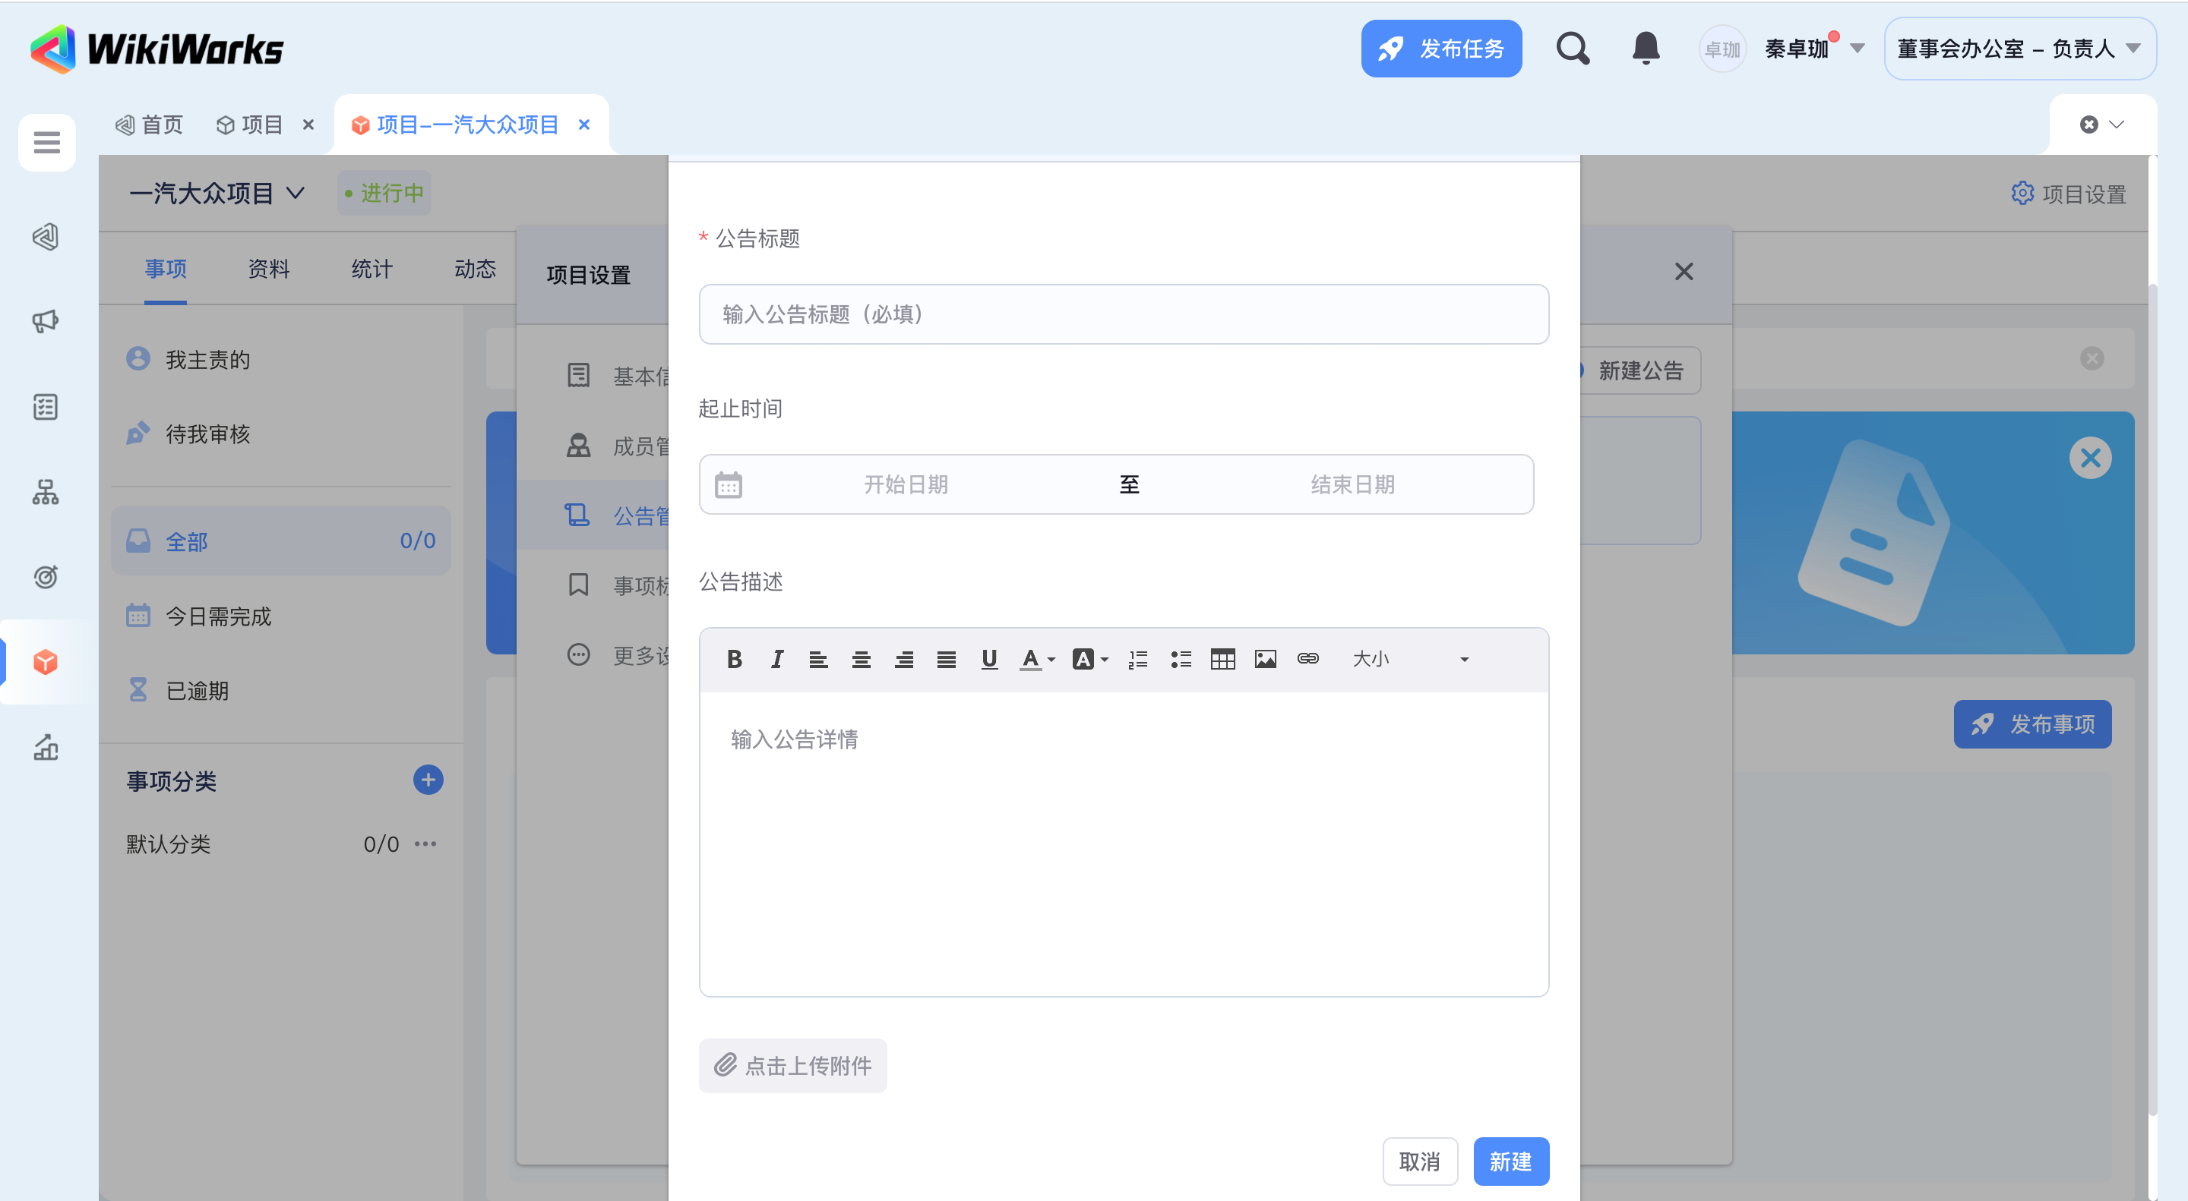Apply italic formatting to announcement text
Image resolution: width=2188 pixels, height=1201 pixels.
(x=776, y=659)
